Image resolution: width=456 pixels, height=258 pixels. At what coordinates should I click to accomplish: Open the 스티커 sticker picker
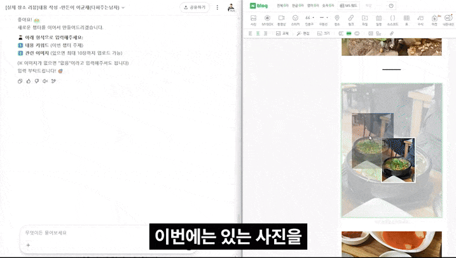[295, 19]
